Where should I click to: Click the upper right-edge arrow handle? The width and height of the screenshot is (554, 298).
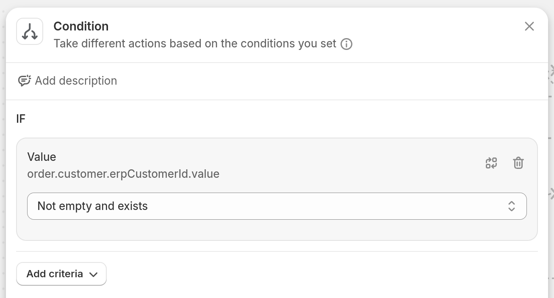point(551,72)
